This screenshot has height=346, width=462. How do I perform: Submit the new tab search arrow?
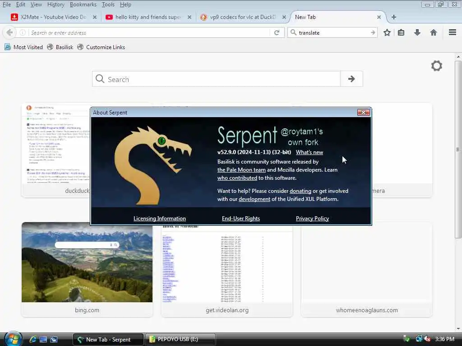click(x=351, y=79)
